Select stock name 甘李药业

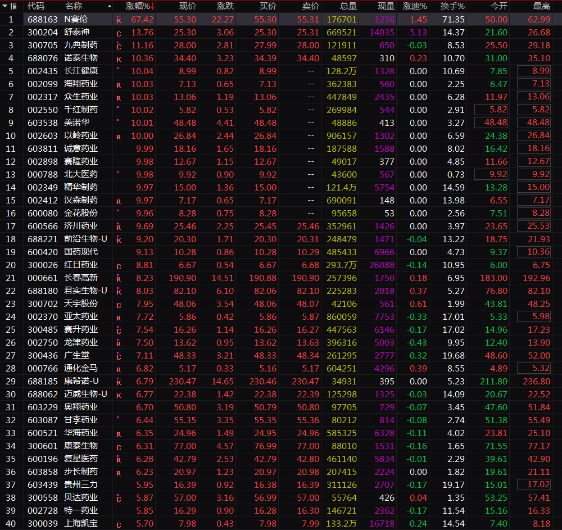tap(80, 420)
